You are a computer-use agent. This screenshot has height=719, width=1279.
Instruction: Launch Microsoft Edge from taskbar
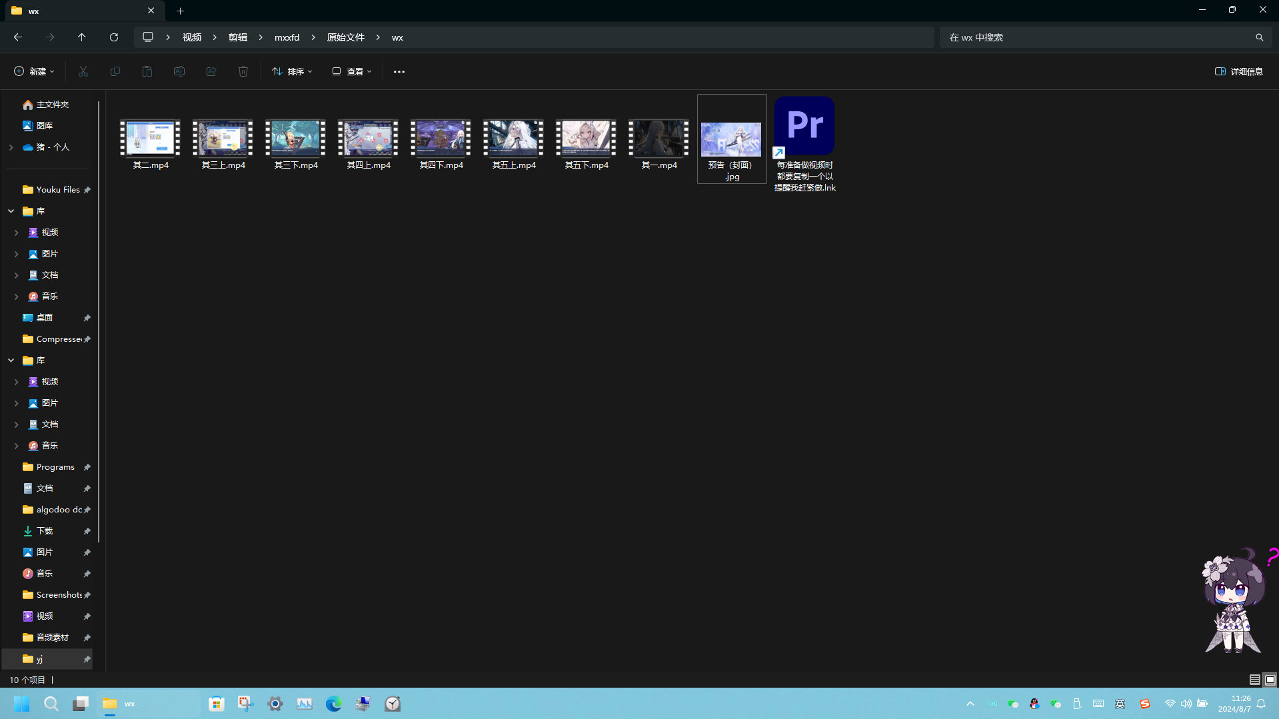(x=334, y=704)
